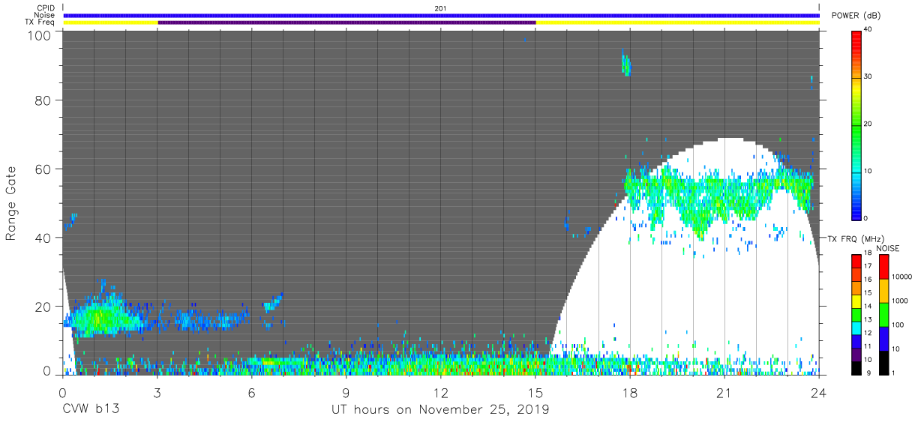Click the 100 tick on the NOISE legend
Screen dimensions: 921x425
pyautogui.click(x=898, y=325)
